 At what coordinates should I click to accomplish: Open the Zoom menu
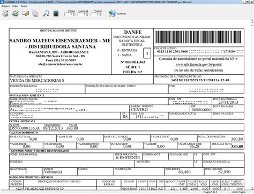pyautogui.click(x=24, y=6)
